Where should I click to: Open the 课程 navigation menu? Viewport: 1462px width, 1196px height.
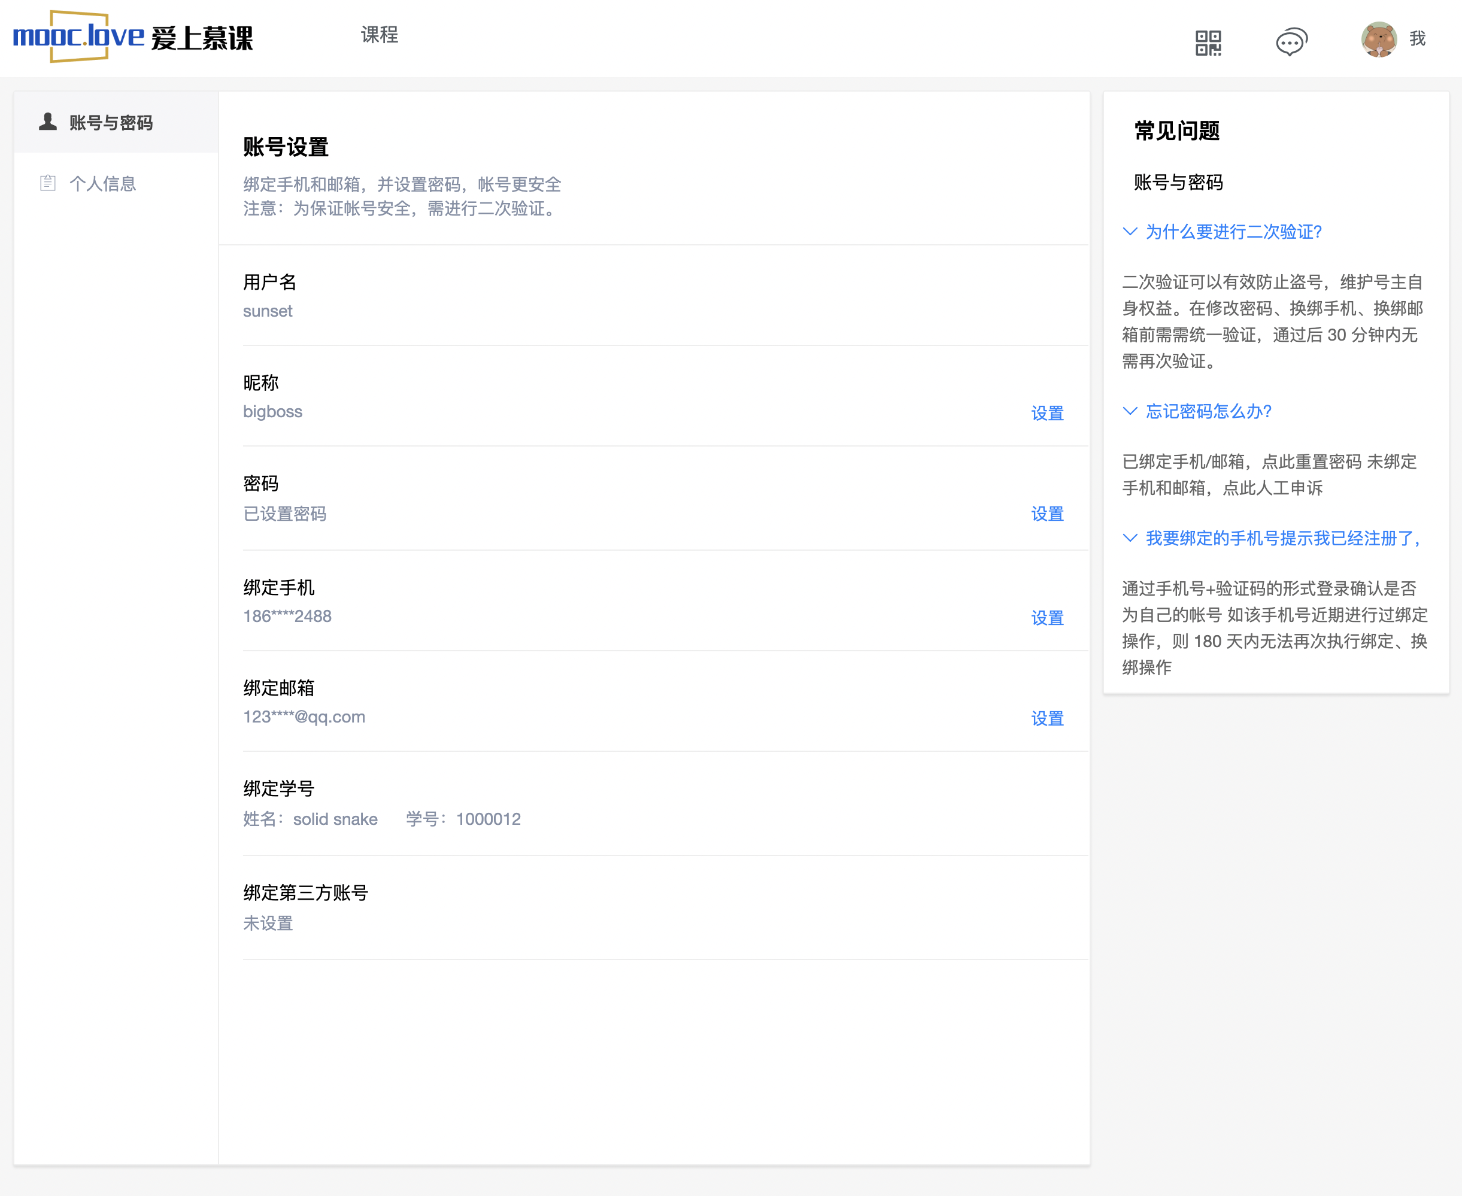point(379,35)
